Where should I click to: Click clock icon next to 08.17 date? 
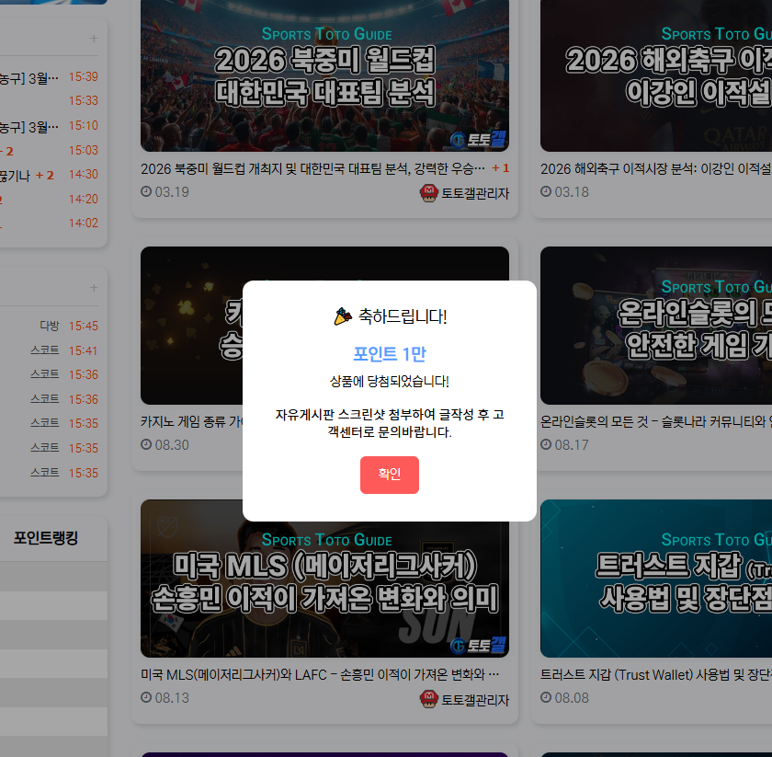546,444
